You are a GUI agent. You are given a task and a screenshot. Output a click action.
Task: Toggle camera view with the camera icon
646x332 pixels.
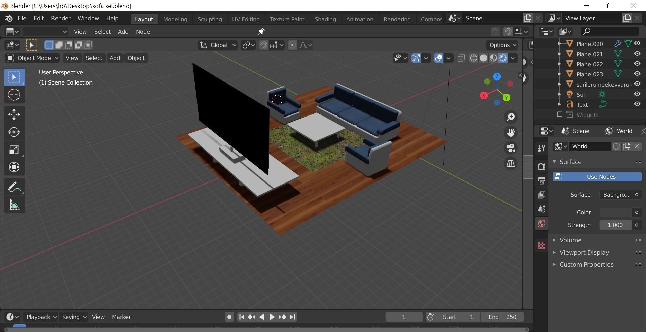click(511, 148)
